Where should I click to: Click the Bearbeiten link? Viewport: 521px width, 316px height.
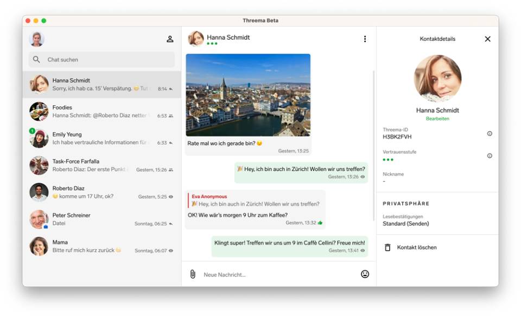[x=437, y=119]
